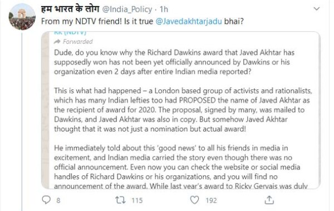Image resolution: width=334 pixels, height=211 pixels.
Task: Open the India Gate profile avatar
Action: point(22,17)
